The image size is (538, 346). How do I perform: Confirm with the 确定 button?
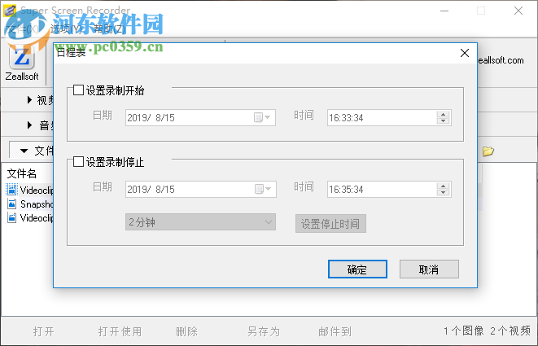point(357,269)
